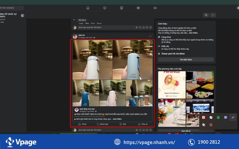Click "Trả lời" under the "Xin job ạ" comment
Screen dimensions: 239x149
point(93,23)
